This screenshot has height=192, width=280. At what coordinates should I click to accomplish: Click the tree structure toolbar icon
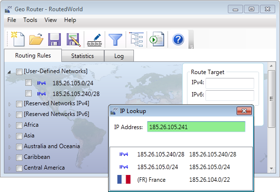(x=136, y=39)
